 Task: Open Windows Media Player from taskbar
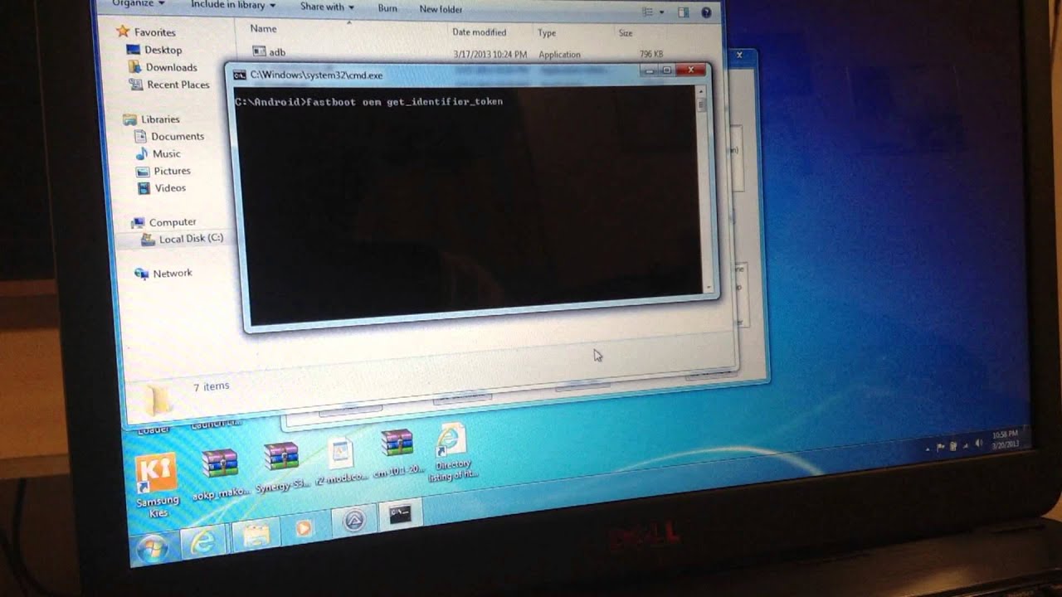tap(304, 527)
